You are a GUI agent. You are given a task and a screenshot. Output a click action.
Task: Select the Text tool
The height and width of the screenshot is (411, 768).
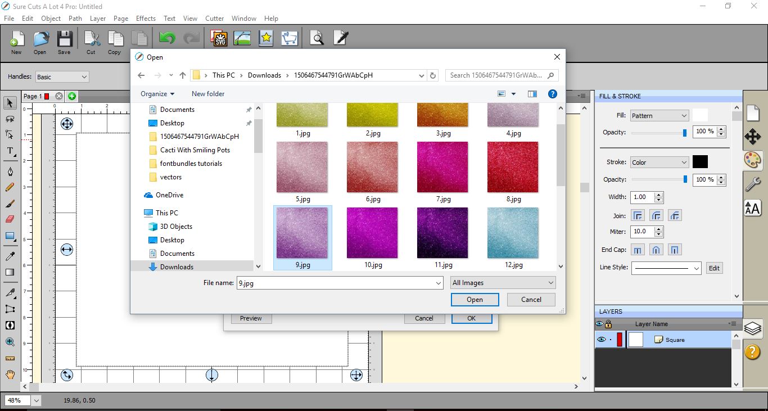[10, 151]
